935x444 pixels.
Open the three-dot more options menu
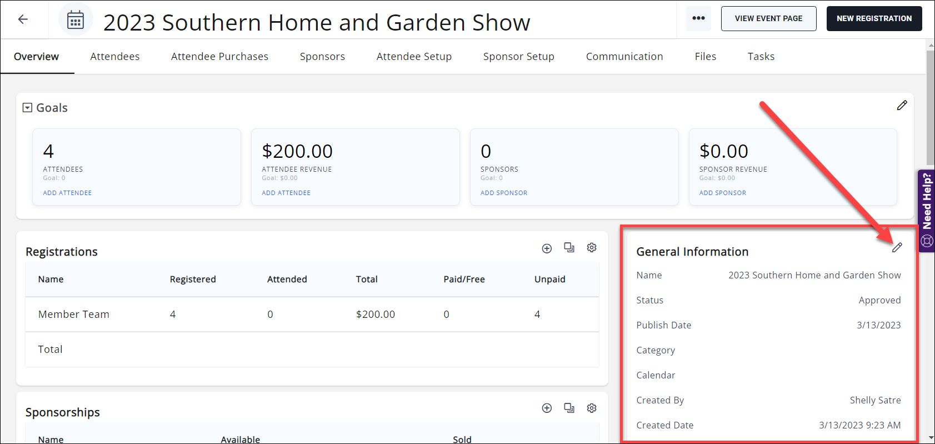pyautogui.click(x=698, y=18)
